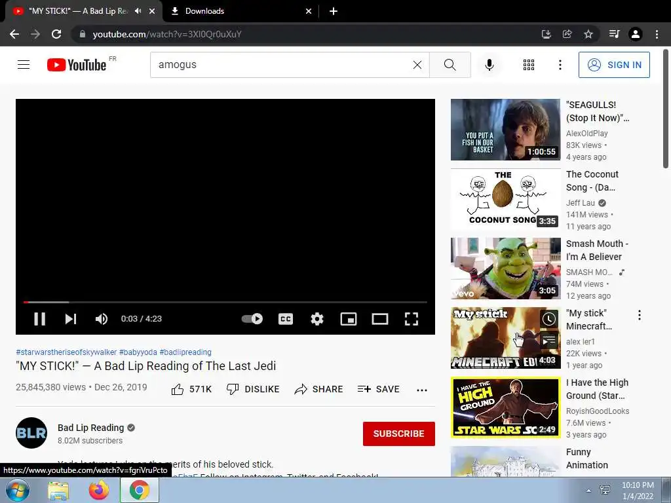The image size is (671, 503).
Task: Enable the miniplayer mode
Action: [x=349, y=319]
